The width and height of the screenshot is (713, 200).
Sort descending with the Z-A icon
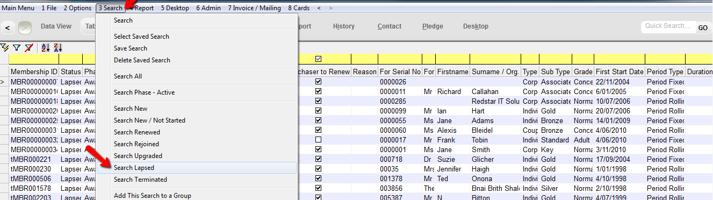click(58, 48)
